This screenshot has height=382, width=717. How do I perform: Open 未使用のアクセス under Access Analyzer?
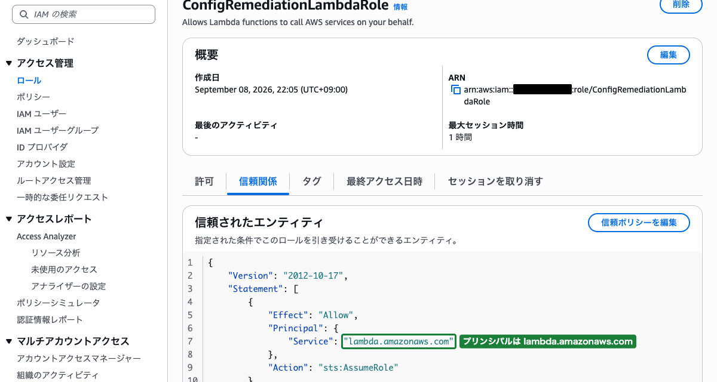pyautogui.click(x=64, y=270)
